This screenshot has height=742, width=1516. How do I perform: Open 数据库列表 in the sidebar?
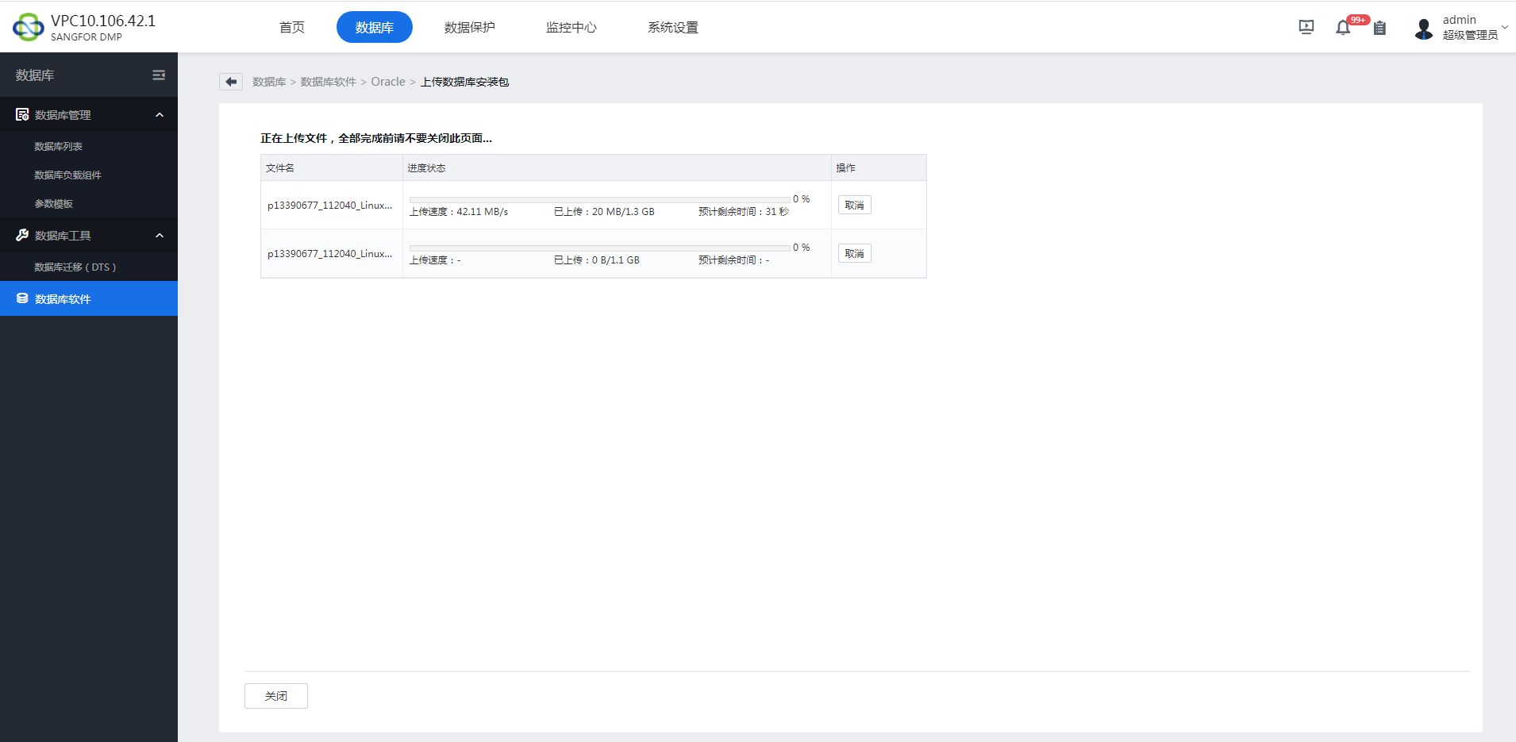(x=58, y=146)
